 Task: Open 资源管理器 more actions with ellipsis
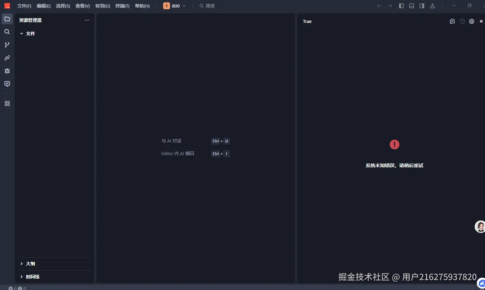tap(87, 20)
